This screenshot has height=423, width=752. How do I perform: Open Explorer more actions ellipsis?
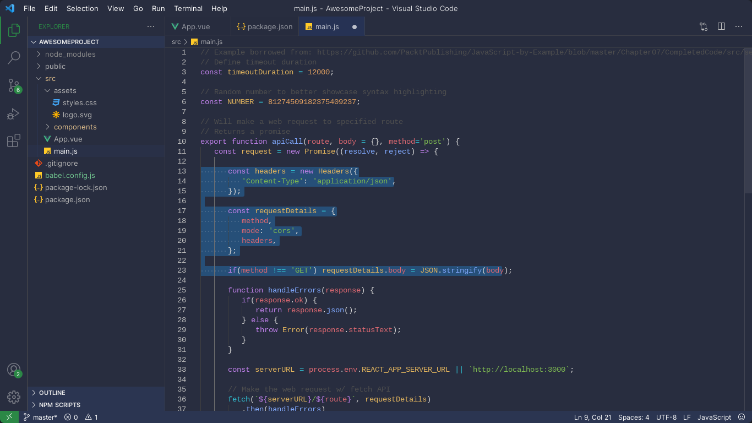pos(151,26)
